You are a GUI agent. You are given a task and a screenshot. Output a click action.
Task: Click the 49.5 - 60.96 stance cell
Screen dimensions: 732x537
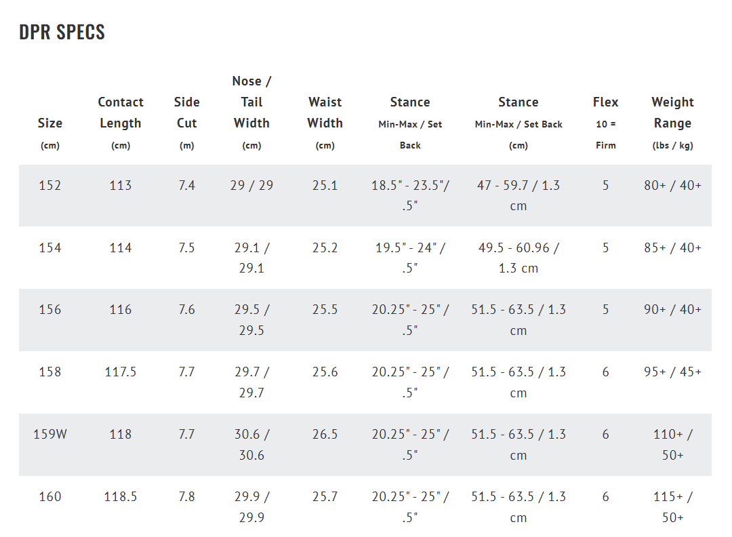tap(518, 258)
